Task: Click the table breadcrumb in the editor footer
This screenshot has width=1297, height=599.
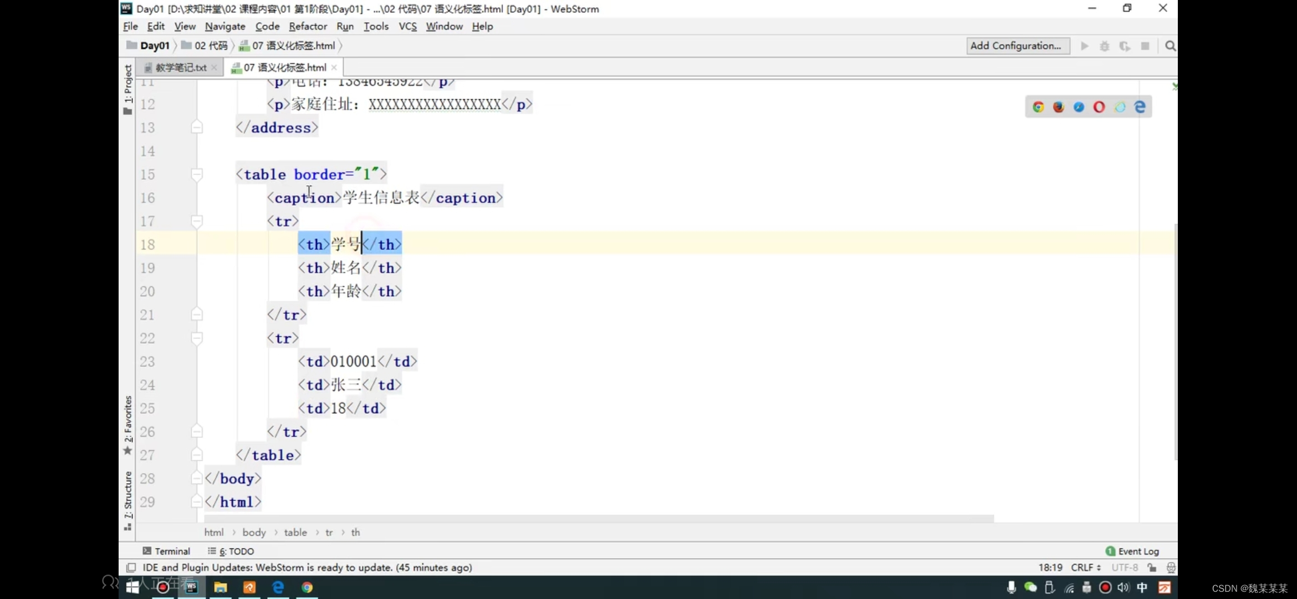Action: click(295, 532)
